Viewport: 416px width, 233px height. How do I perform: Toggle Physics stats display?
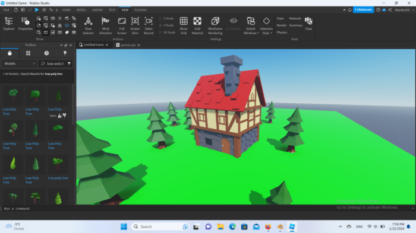[282, 32]
